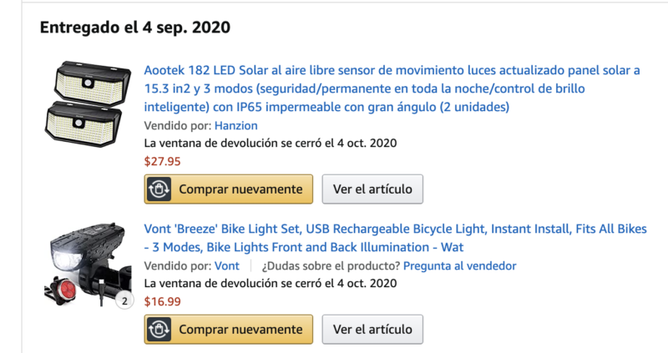Click Comprar nuevamente for the Vont bike light

pos(228,329)
